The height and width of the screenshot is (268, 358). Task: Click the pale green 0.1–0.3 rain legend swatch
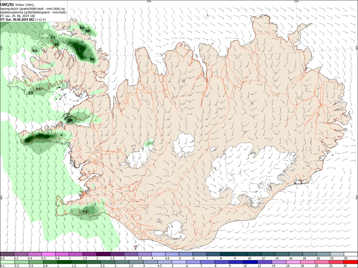(x=8, y=262)
